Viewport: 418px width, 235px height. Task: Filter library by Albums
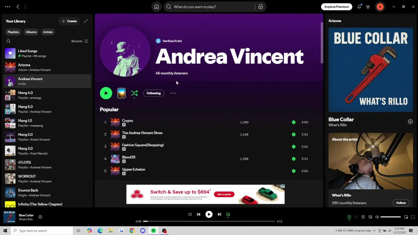(x=31, y=32)
